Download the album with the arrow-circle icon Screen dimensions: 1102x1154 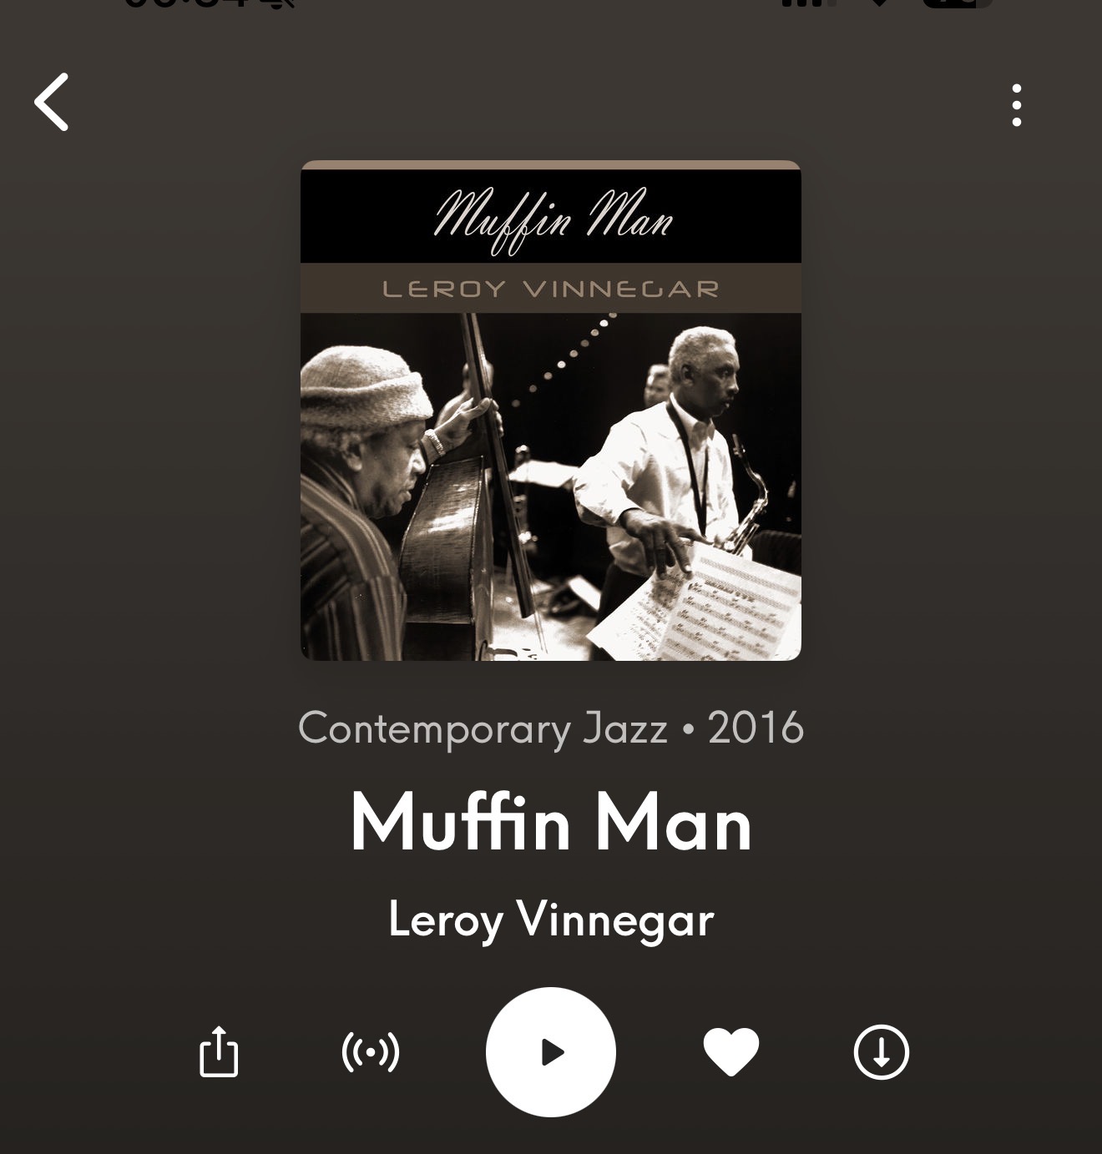pyautogui.click(x=882, y=1052)
